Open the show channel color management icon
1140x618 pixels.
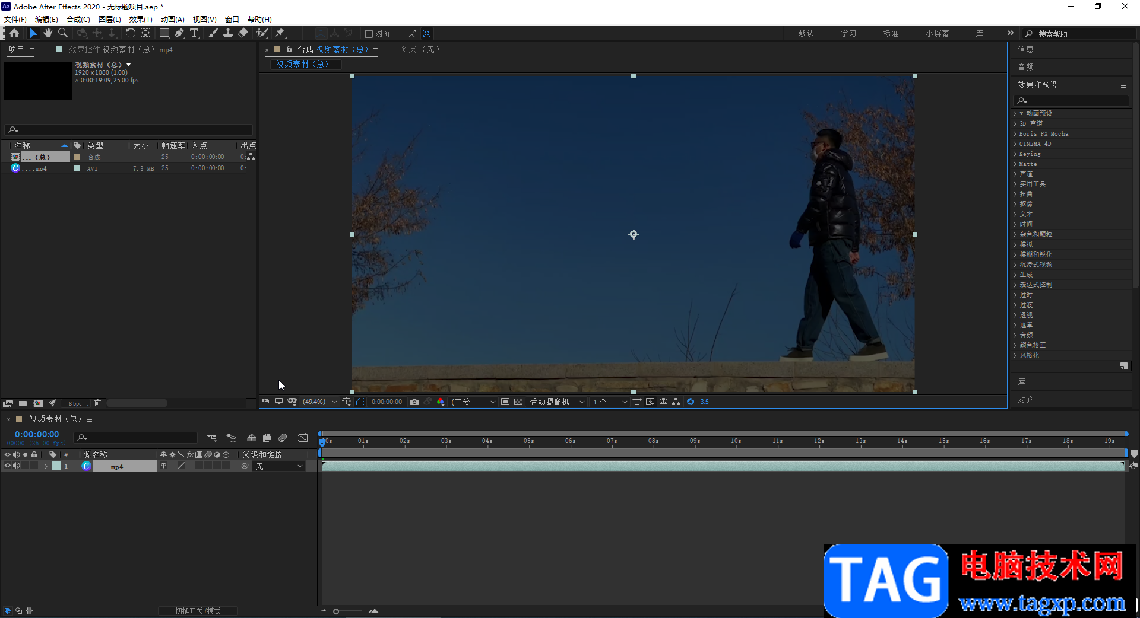click(441, 402)
